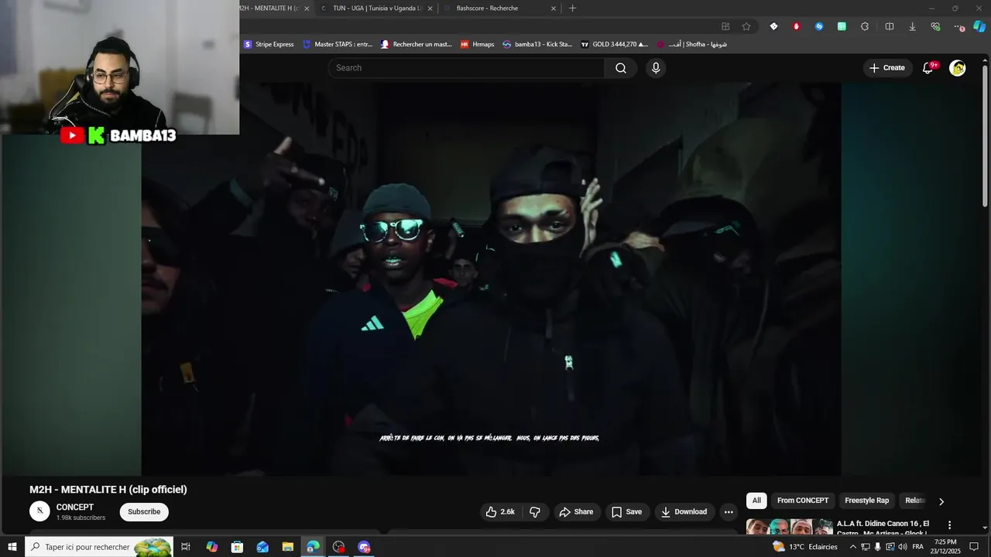This screenshot has height=557, width=991.
Task: Select the All filter chip
Action: (756, 501)
